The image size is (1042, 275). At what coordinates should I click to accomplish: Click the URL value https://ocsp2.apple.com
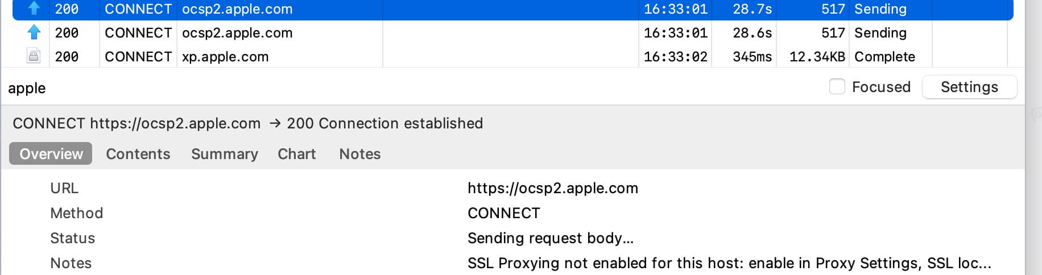553,188
